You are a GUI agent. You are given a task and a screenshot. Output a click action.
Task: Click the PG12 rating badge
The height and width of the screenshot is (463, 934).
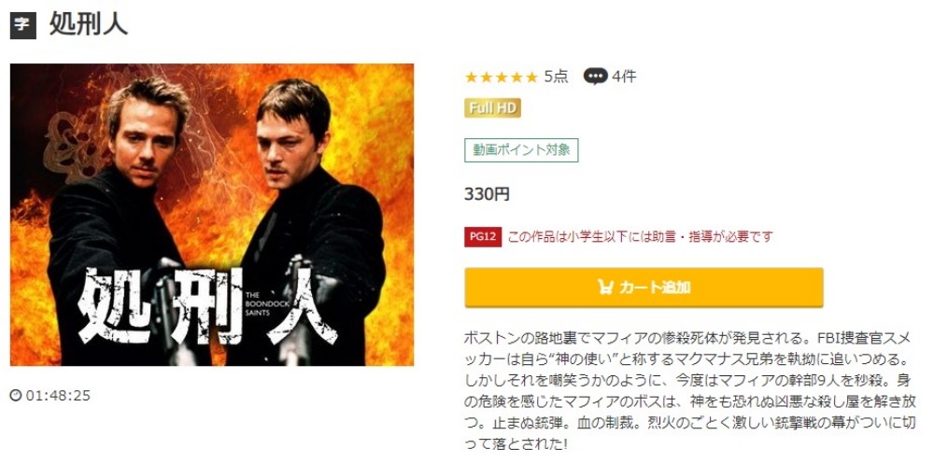[483, 237]
